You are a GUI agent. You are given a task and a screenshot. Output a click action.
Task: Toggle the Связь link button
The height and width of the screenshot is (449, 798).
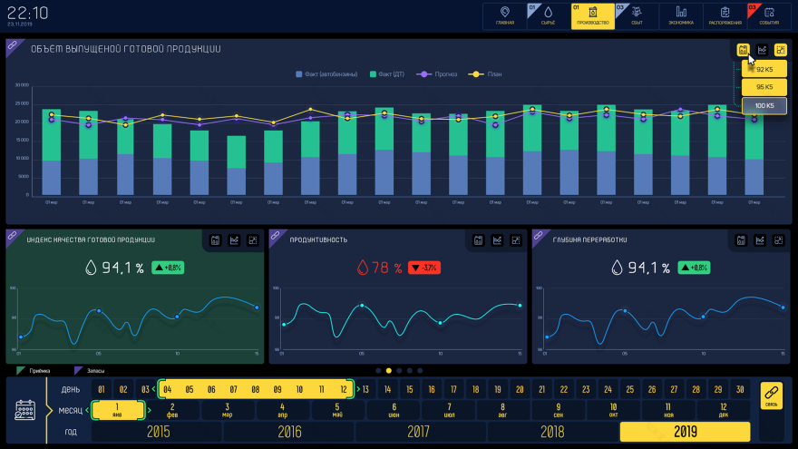coord(771,397)
